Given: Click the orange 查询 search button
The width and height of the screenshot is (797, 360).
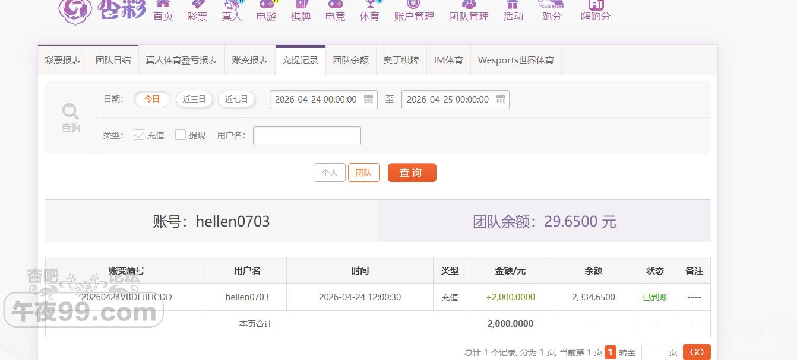Looking at the screenshot, I should (x=412, y=173).
